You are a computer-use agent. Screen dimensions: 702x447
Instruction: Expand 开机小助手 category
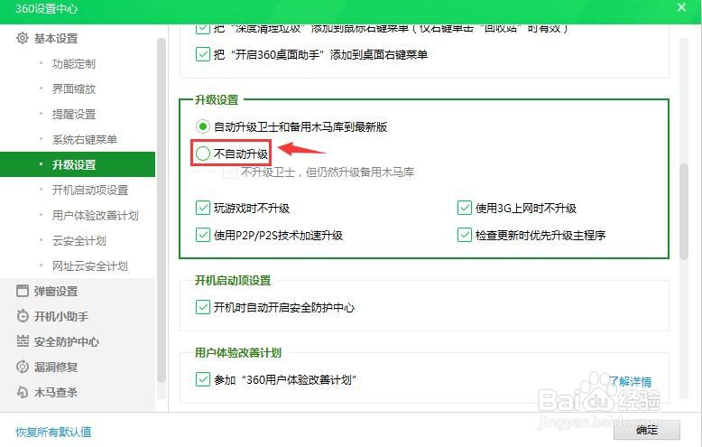(x=61, y=317)
